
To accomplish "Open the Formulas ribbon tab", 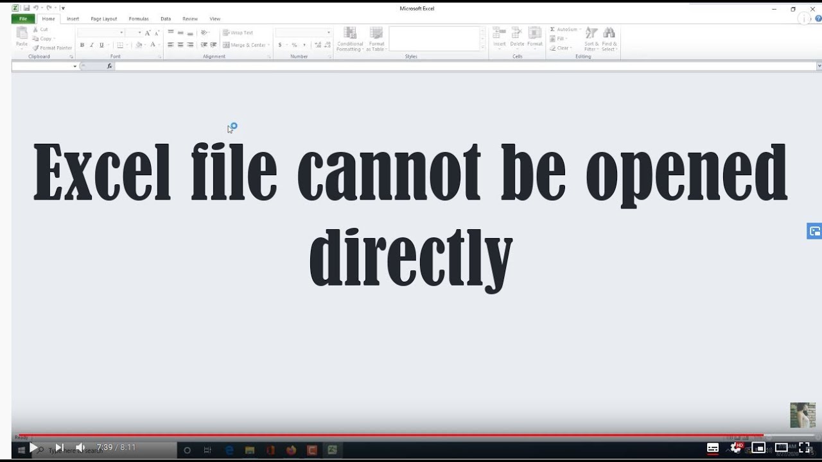I will click(x=139, y=19).
